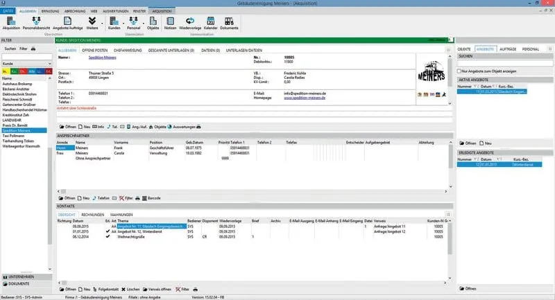
Task: Click the filter search input field
Action: click(27, 57)
